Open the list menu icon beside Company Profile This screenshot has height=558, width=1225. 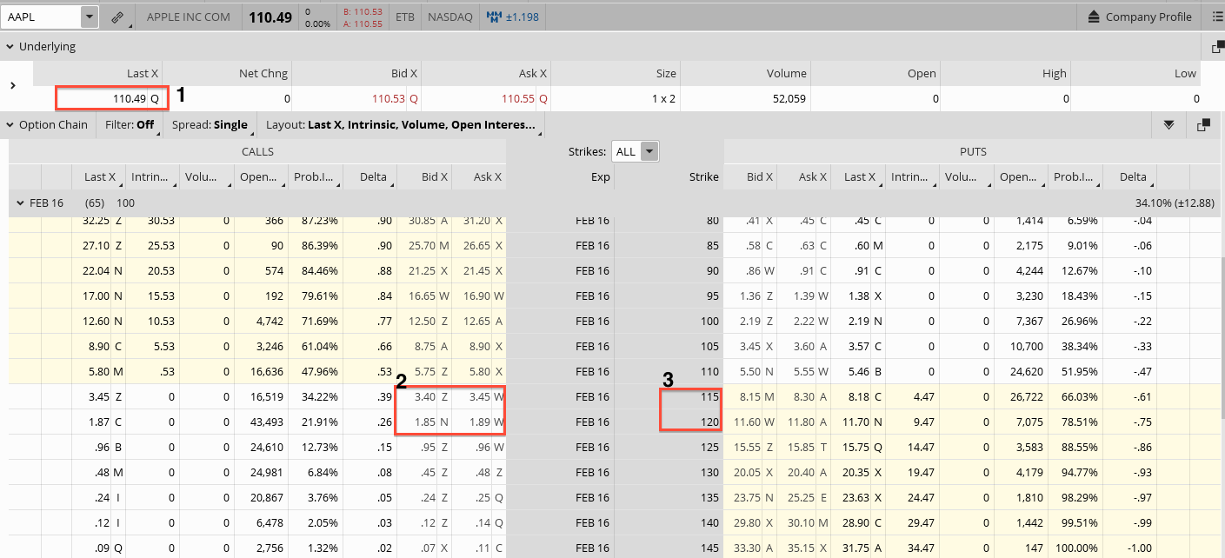tap(1216, 17)
